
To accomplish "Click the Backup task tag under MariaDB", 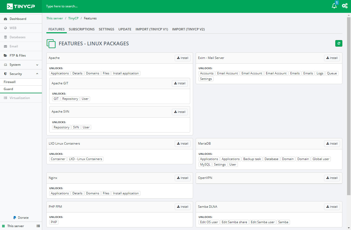I will coord(252,159).
